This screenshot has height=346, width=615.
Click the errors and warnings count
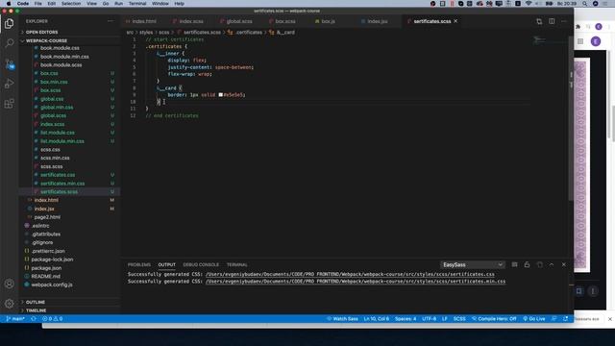pyautogui.click(x=52, y=319)
